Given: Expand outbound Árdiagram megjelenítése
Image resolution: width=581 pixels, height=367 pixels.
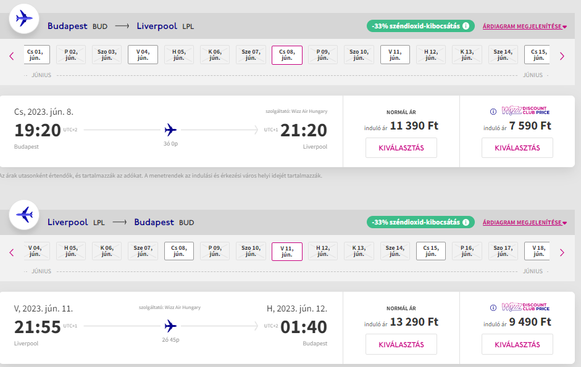Looking at the screenshot, I should (x=524, y=27).
